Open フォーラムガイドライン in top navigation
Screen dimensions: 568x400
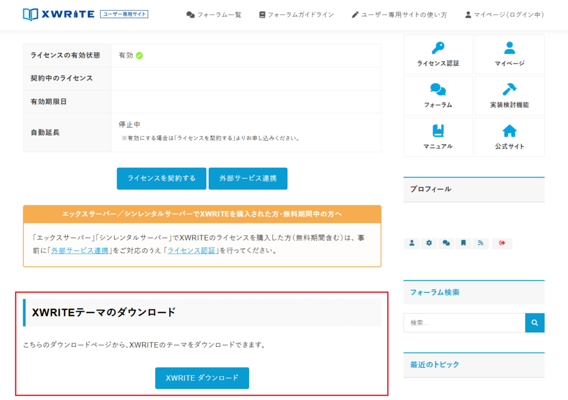point(296,14)
